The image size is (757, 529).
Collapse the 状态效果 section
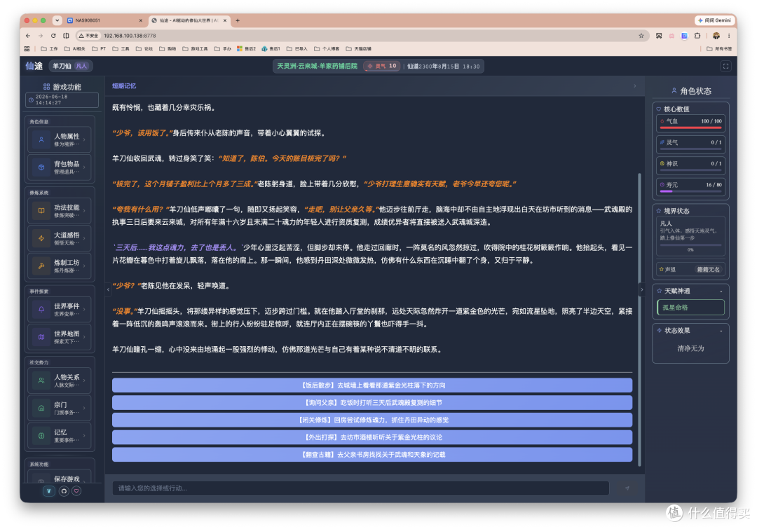point(721,331)
